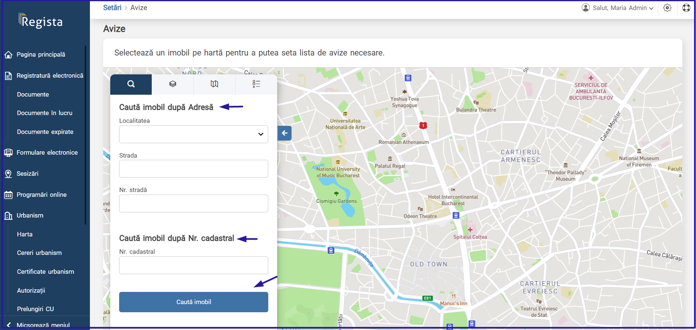
Task: Open Sesizări section
Action: point(27,174)
